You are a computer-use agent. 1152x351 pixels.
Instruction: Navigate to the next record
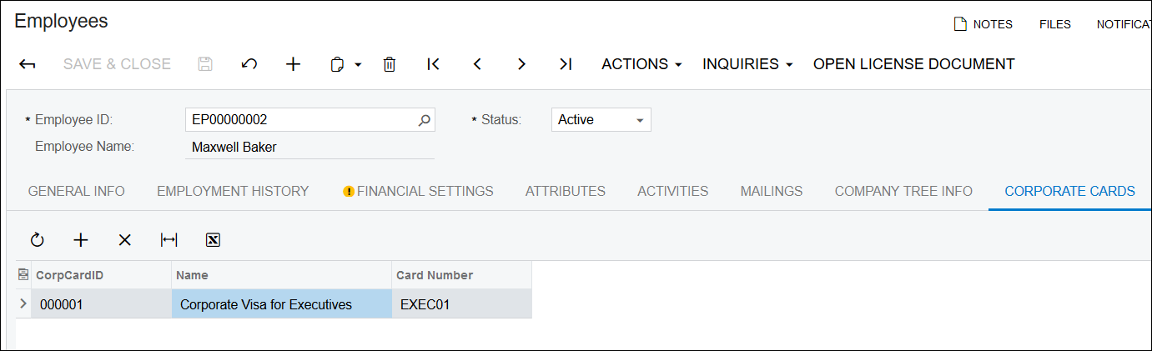tap(521, 64)
